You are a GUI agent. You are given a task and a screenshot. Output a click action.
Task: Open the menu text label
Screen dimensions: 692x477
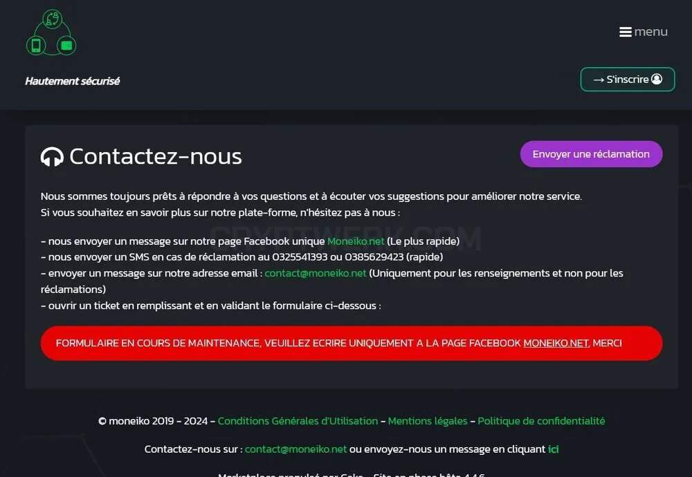pos(651,32)
